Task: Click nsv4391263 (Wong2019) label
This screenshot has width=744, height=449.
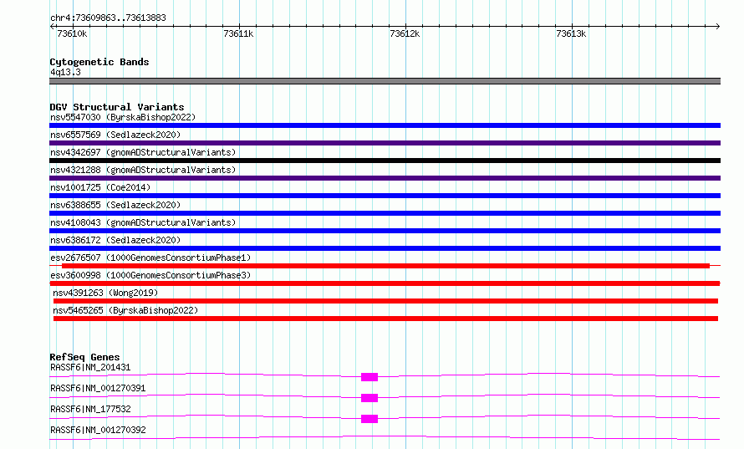Action: 105,293
